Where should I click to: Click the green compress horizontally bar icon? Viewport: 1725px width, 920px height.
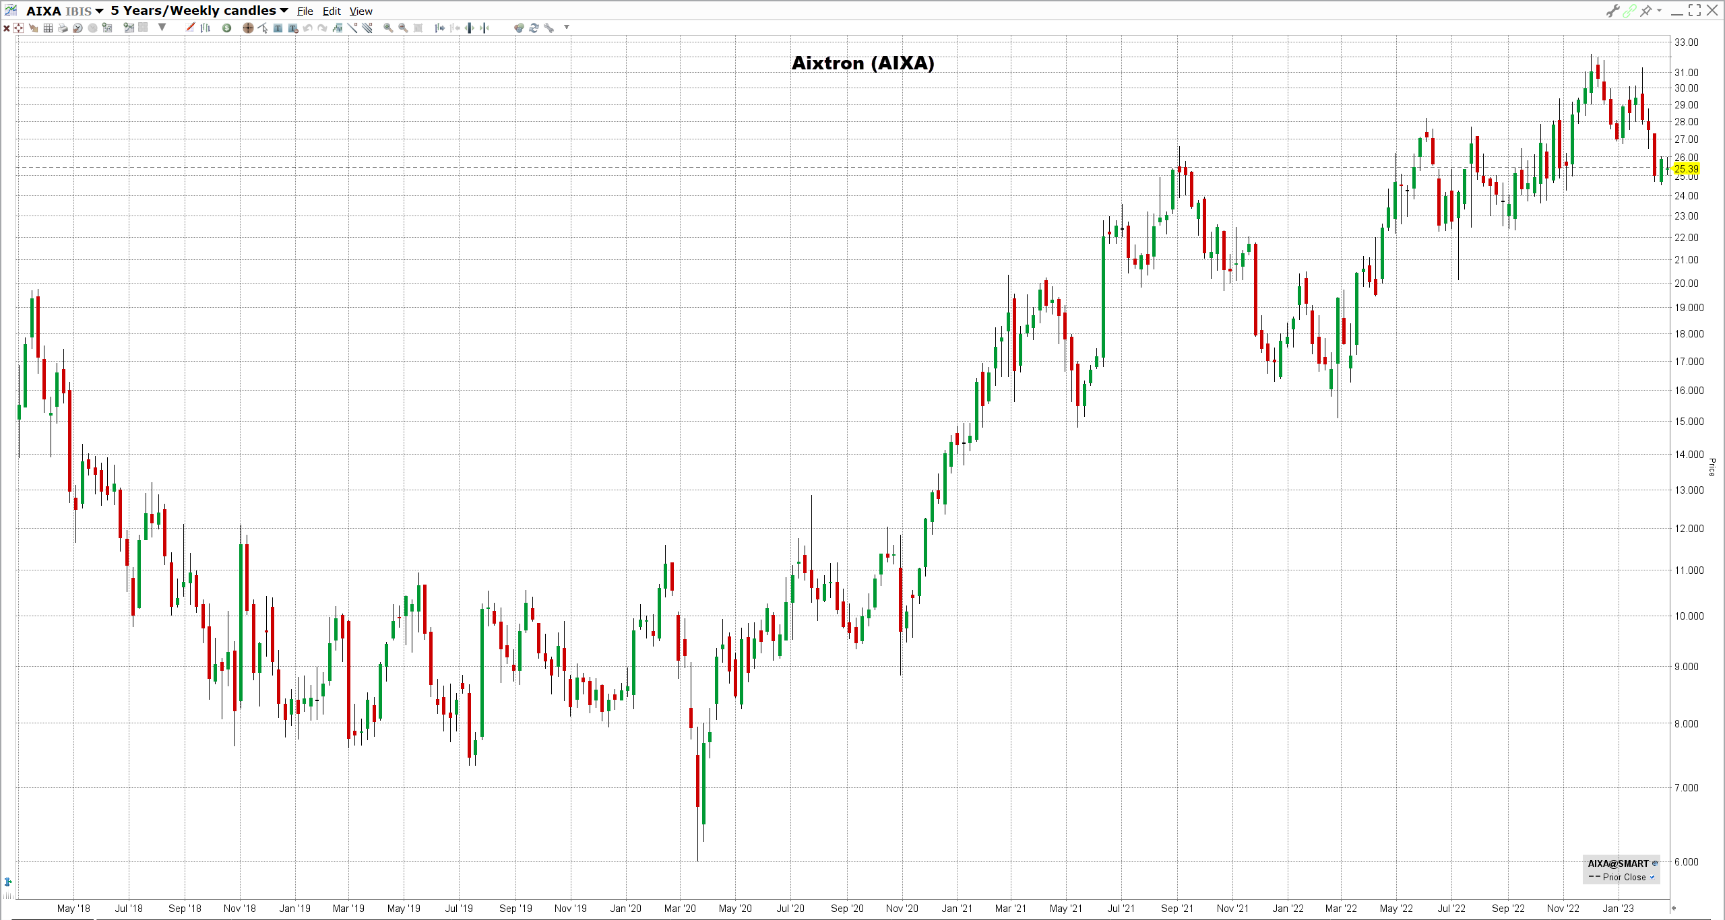pos(484,28)
